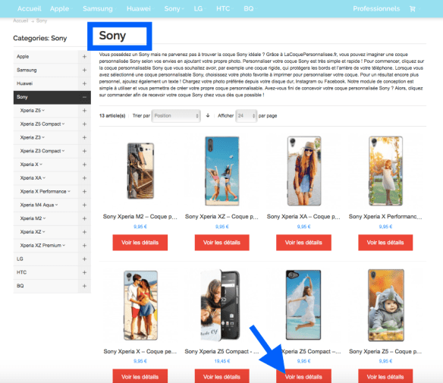Screen dimensions: 443x383
Task: Toggle the sort direction arrow
Action: [208, 115]
